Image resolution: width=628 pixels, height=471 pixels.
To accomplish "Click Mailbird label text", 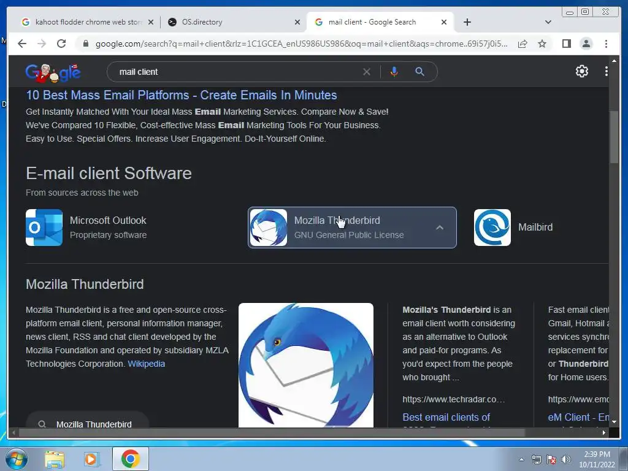I will point(535,227).
